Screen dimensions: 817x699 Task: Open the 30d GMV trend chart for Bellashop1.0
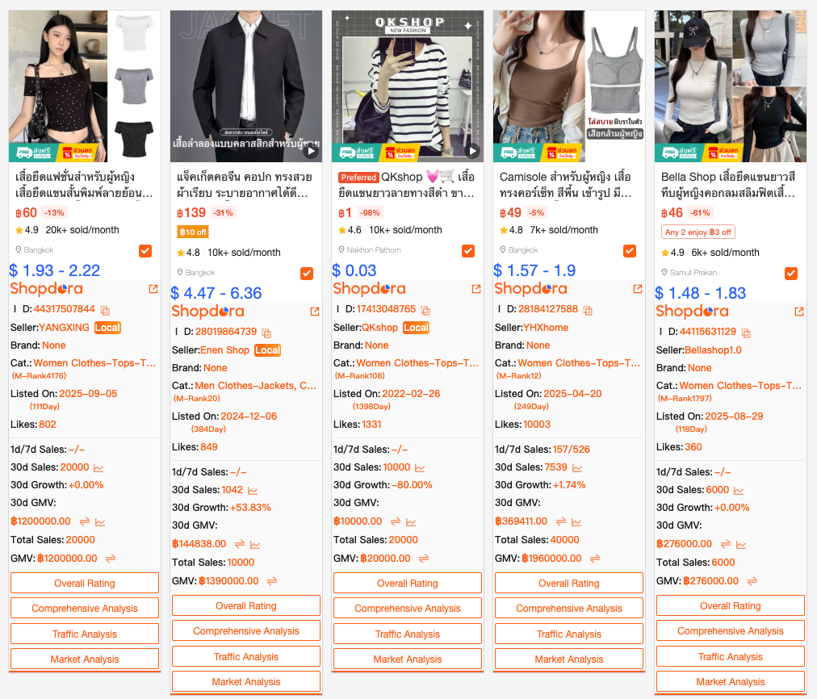click(741, 545)
